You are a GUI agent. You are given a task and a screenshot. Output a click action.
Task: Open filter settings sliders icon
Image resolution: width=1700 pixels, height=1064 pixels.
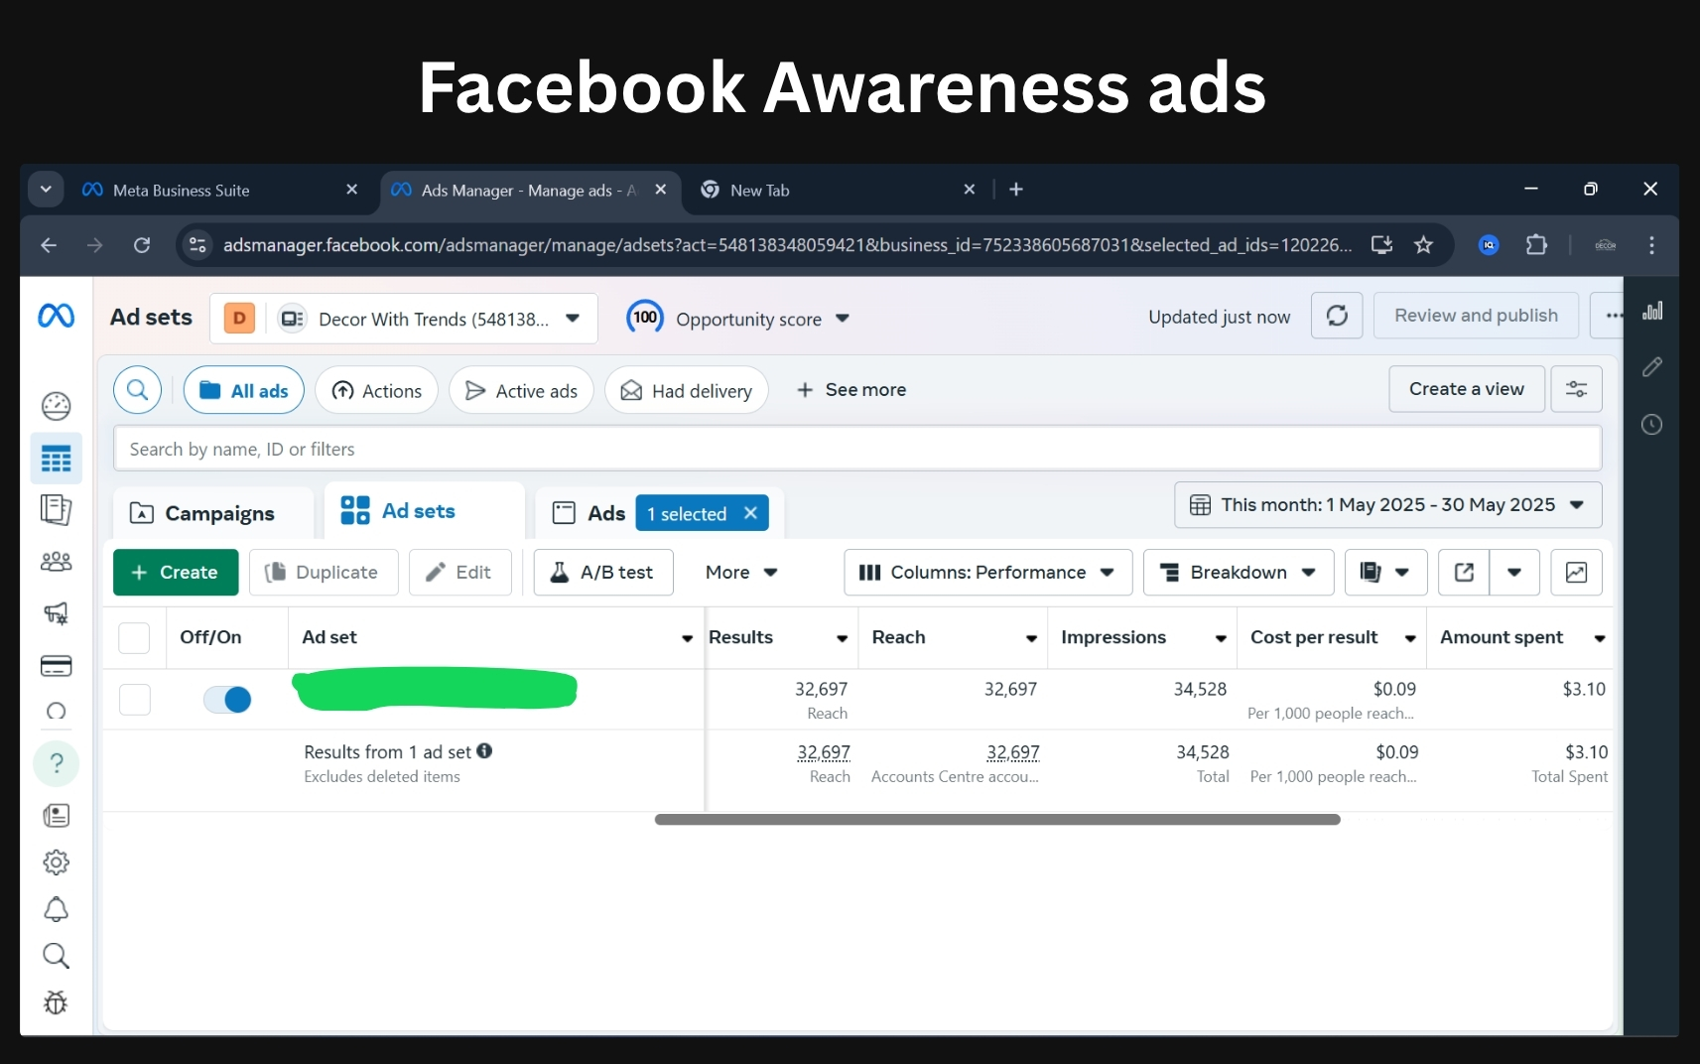tap(1577, 389)
